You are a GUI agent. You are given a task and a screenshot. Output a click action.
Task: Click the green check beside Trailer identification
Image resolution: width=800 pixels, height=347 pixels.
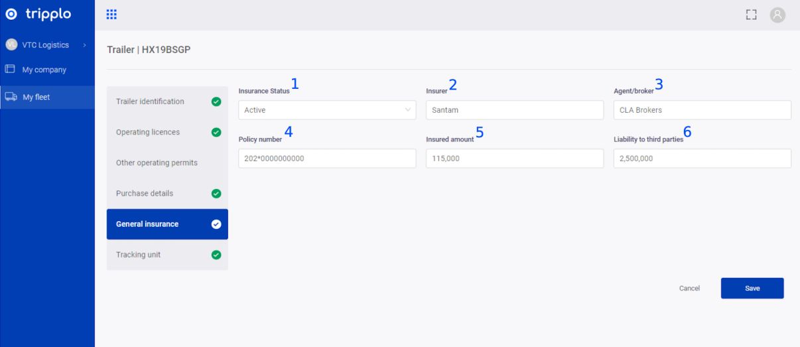point(216,102)
